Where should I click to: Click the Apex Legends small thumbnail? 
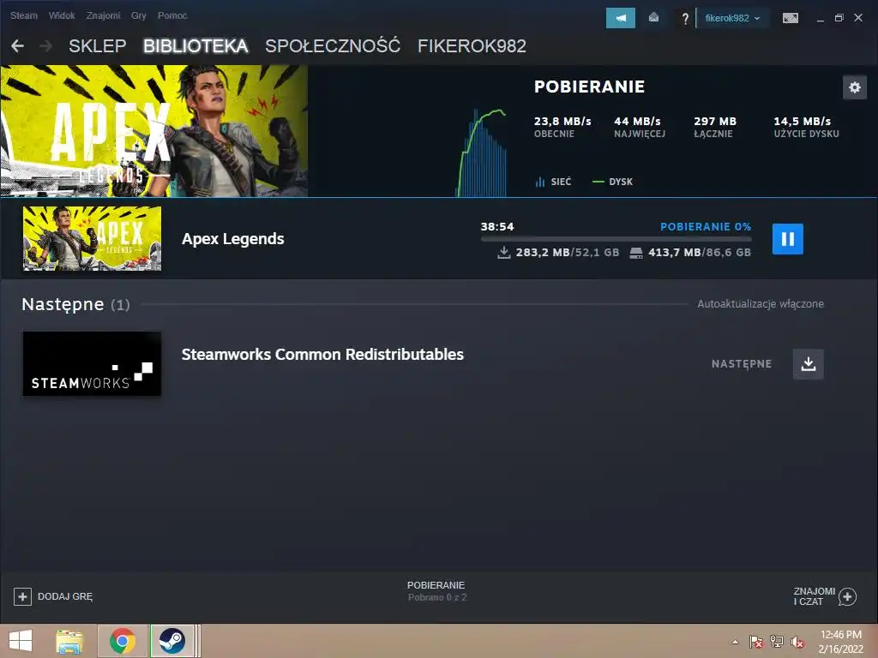[x=92, y=238]
